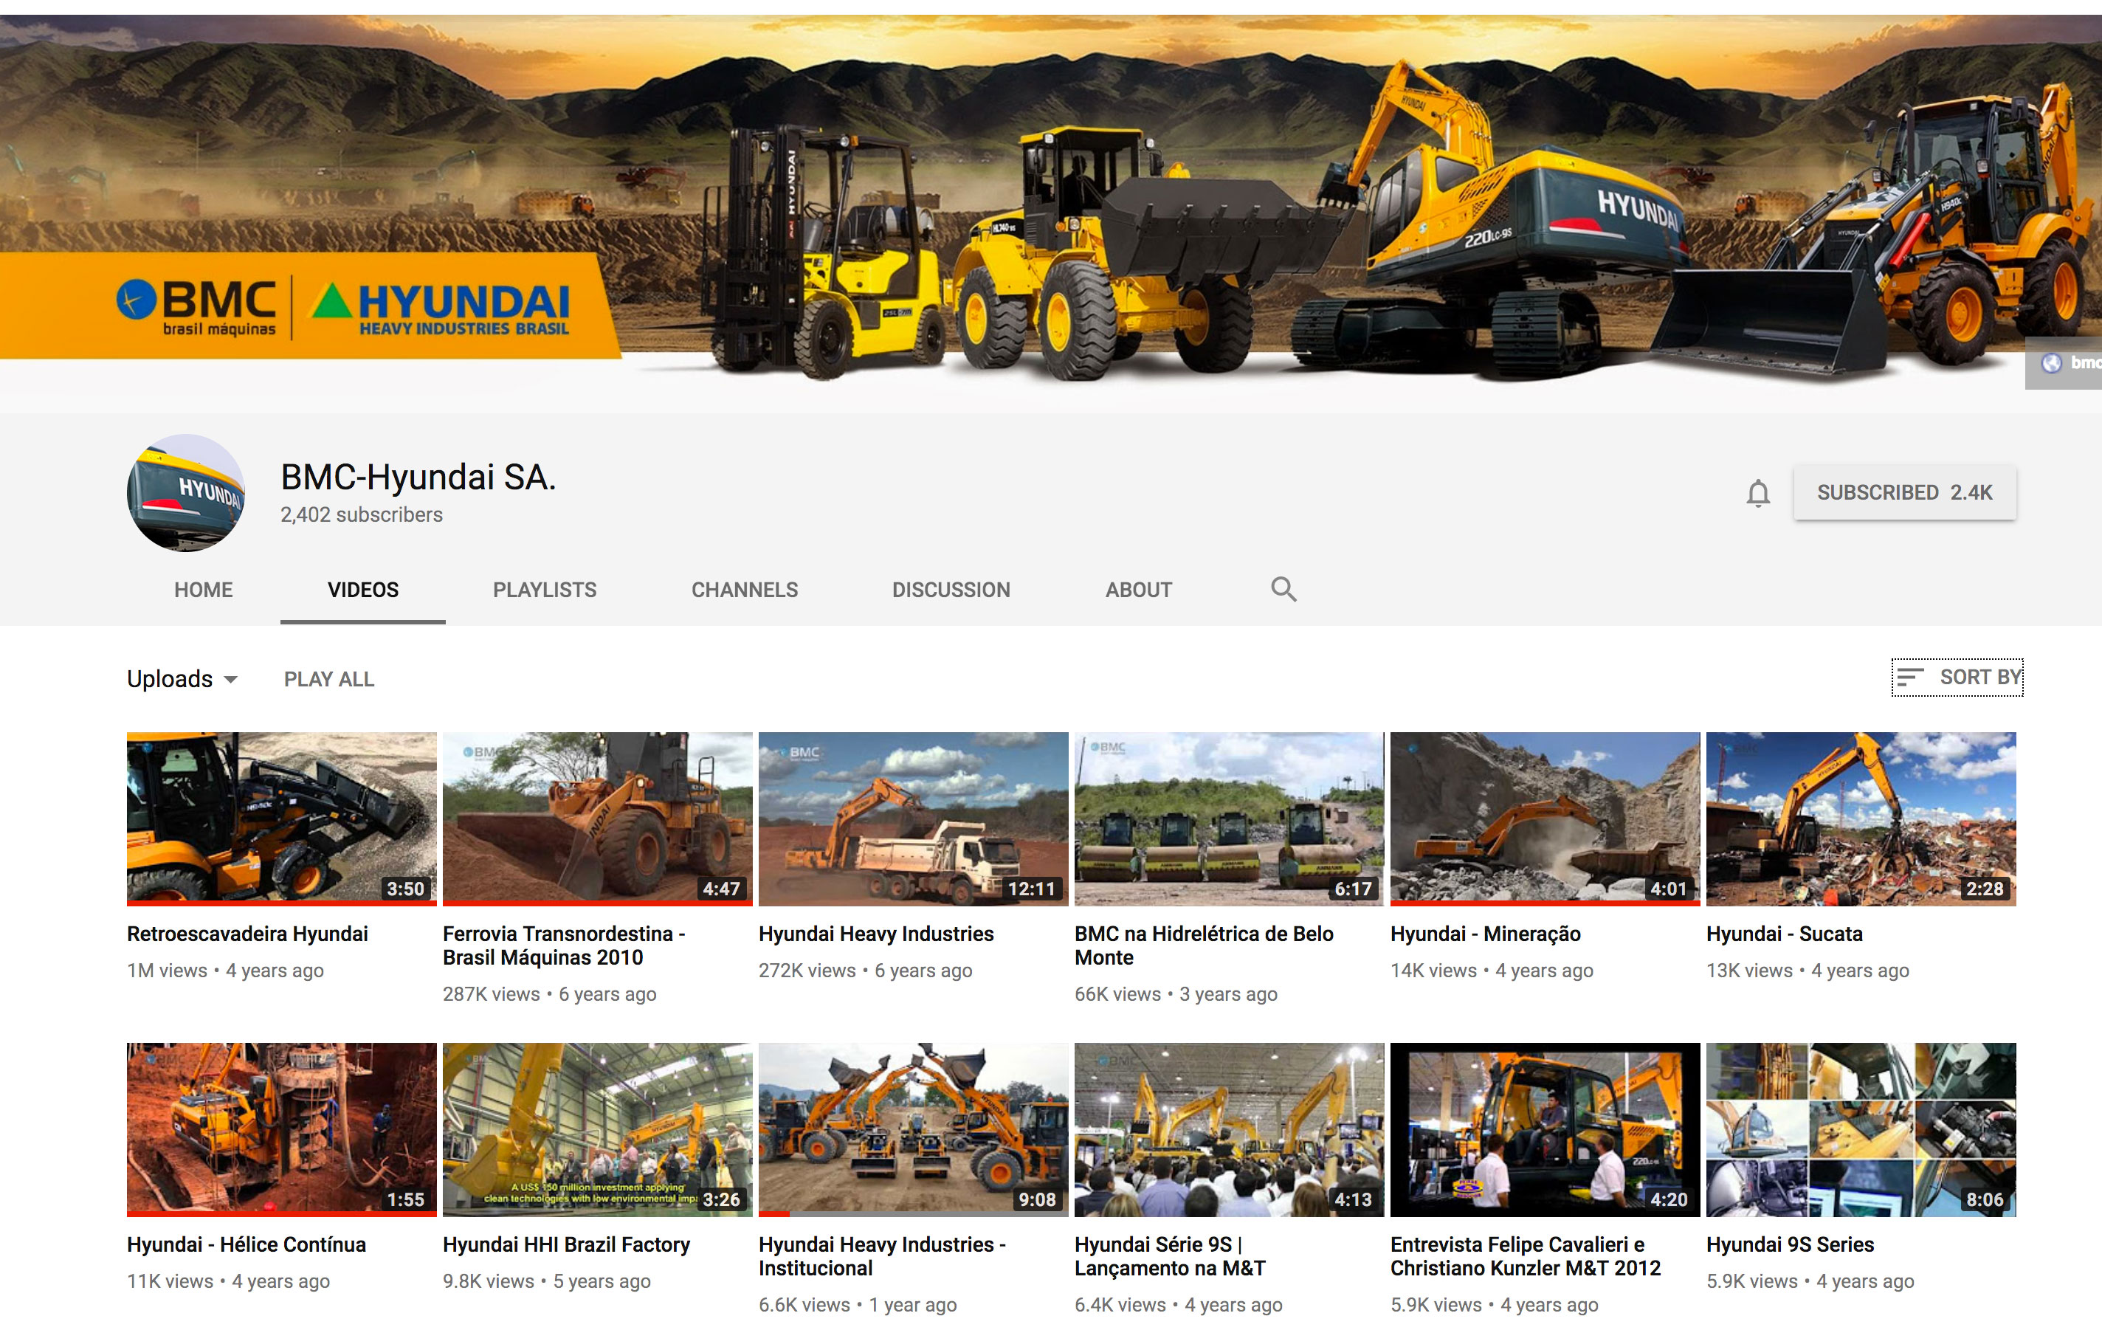Open the Playlists tab

pos(545,590)
